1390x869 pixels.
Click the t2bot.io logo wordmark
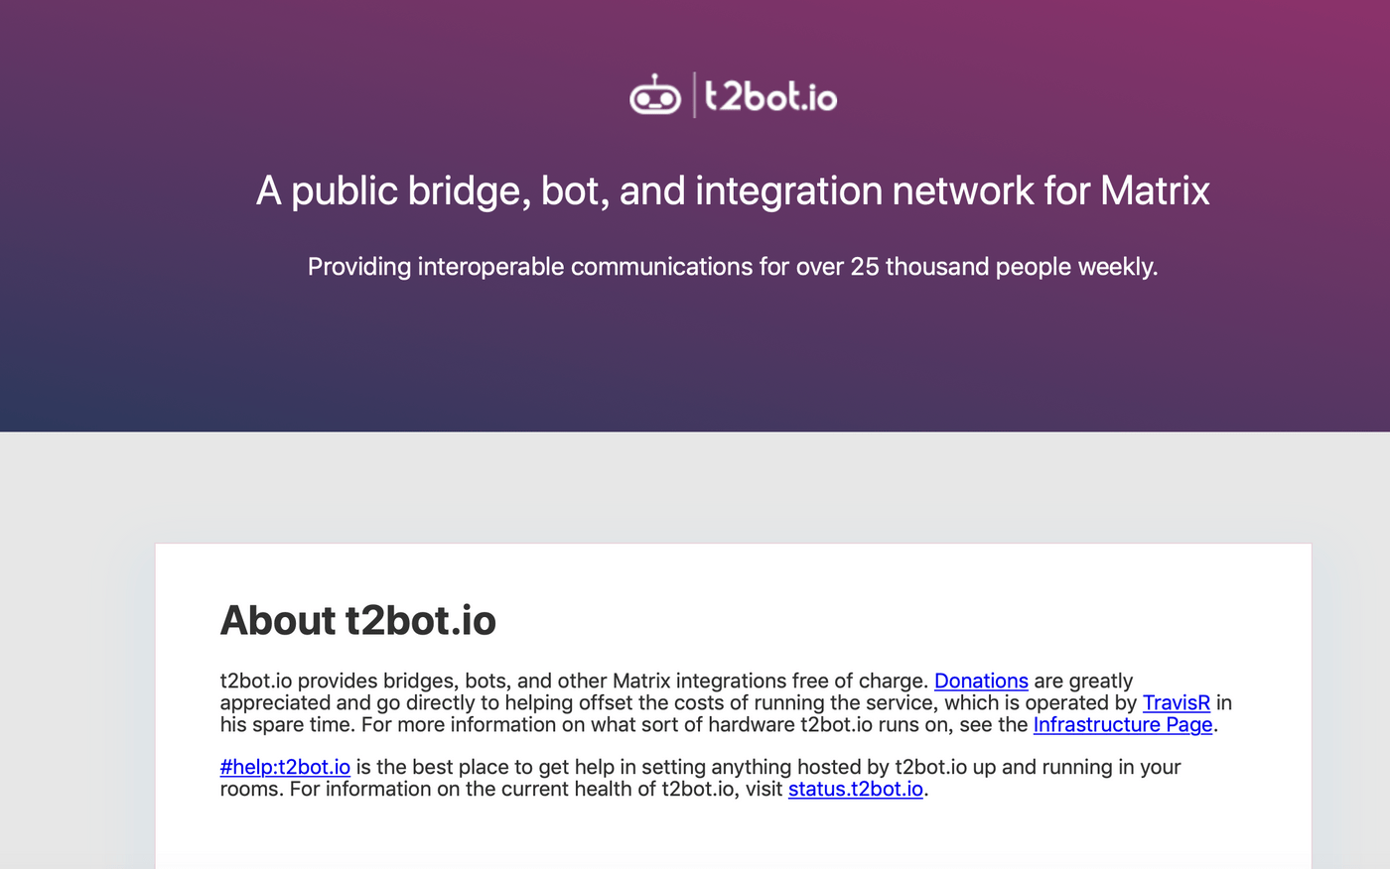click(771, 95)
